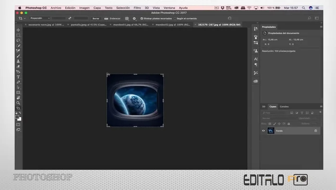Reset default foreground and background colors
This screenshot has height=190, width=336.
(16, 113)
